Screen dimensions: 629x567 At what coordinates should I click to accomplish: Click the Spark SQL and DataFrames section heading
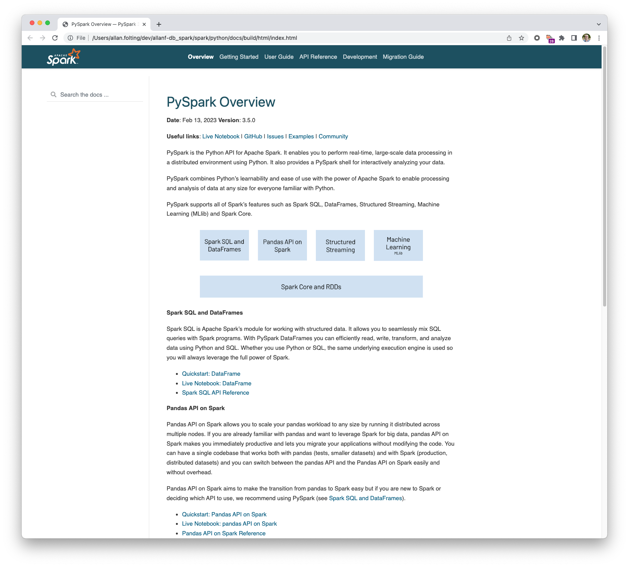[205, 313]
